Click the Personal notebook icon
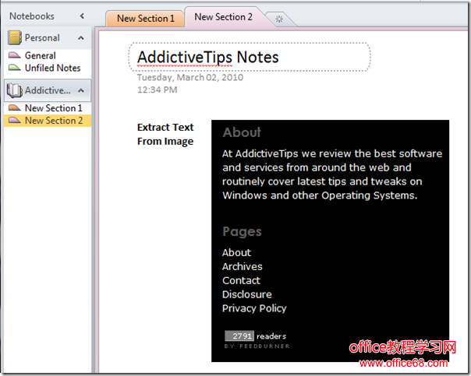 pyautogui.click(x=15, y=37)
